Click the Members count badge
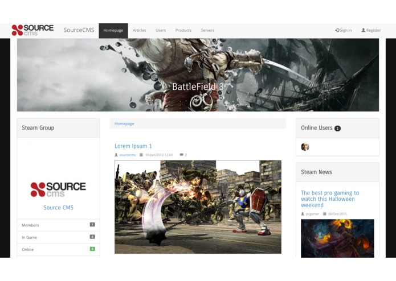 click(92, 225)
